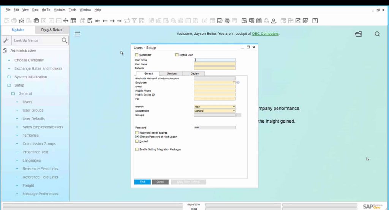Screen dimensions: 389x210
Task: Click the Add record toolbar icon
Action: coord(90,21)
